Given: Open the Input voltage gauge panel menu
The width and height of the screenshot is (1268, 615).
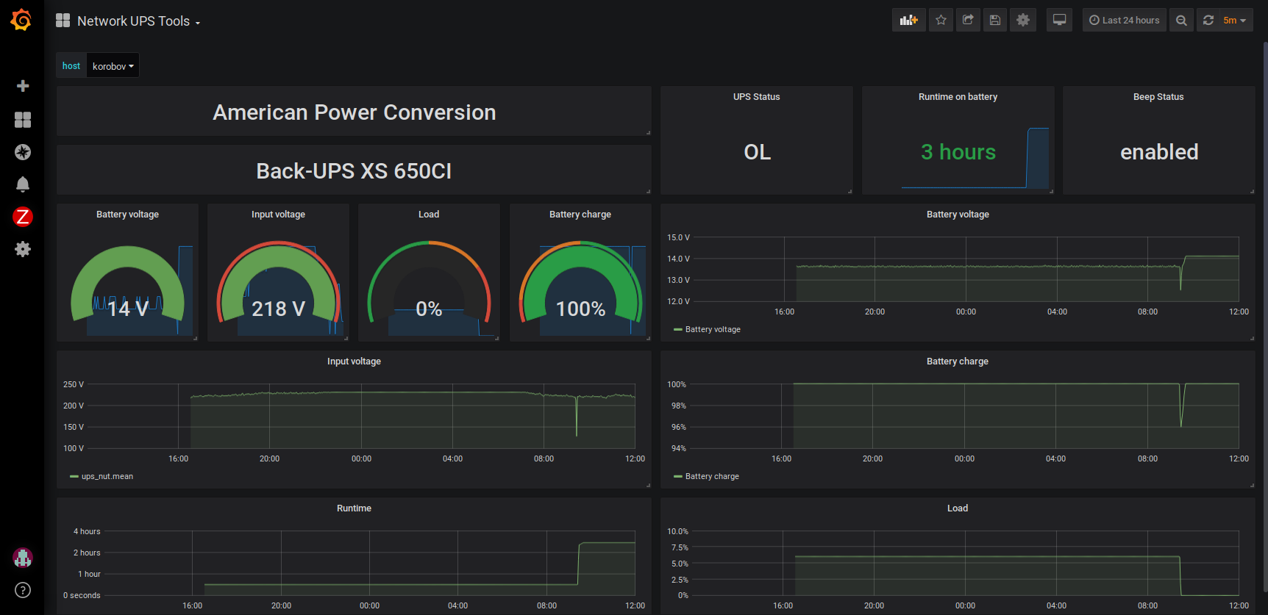Looking at the screenshot, I should (279, 215).
